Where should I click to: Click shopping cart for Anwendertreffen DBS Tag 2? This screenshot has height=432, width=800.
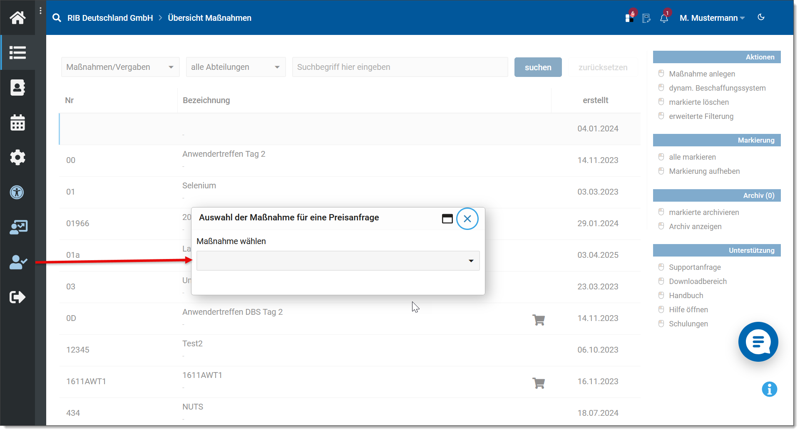539,320
